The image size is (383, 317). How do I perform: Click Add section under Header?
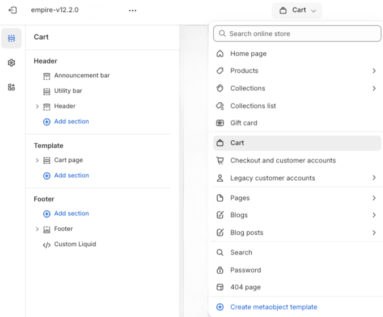[x=72, y=122]
